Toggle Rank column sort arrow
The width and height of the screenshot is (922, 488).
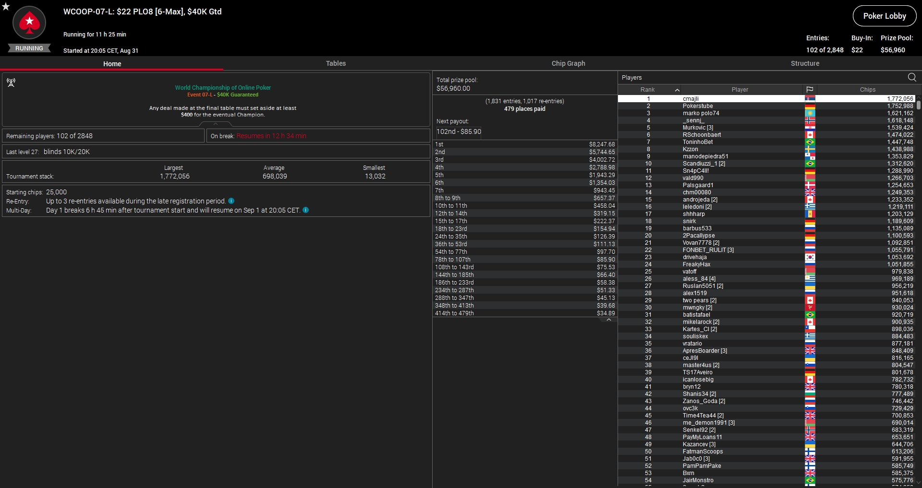[x=677, y=90]
